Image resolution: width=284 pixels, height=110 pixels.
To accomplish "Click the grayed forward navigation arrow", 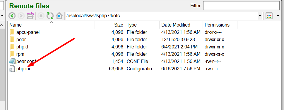I will click(21, 16).
